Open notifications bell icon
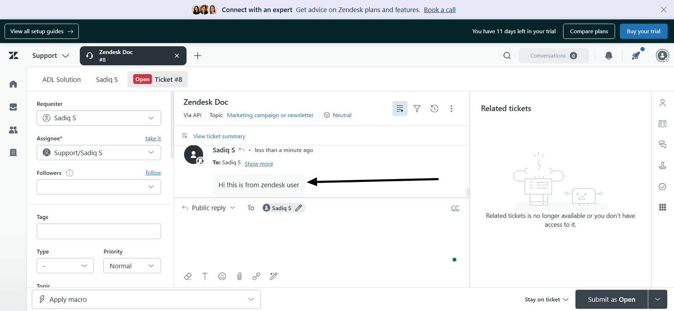 (609, 55)
